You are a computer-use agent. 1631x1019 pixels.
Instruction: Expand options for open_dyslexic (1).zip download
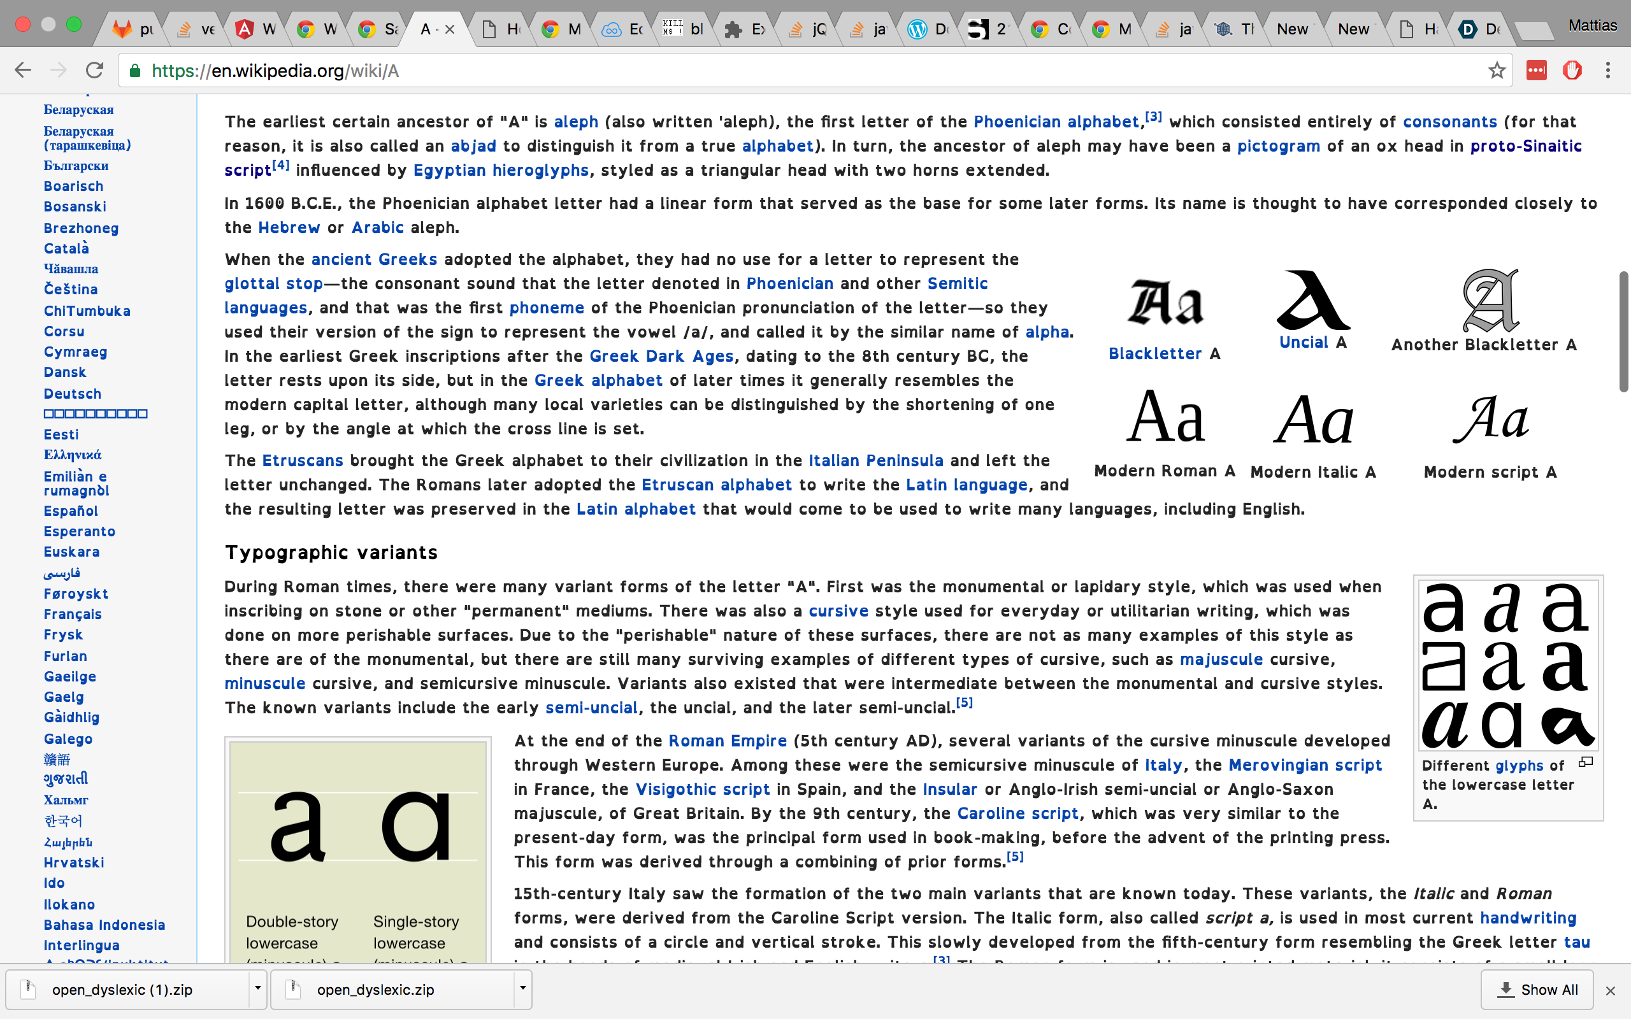(257, 988)
